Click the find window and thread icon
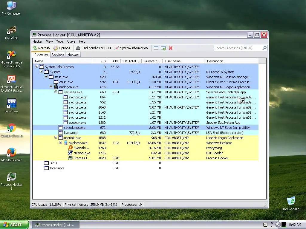This screenshot has width=306, height=229. click(163, 48)
